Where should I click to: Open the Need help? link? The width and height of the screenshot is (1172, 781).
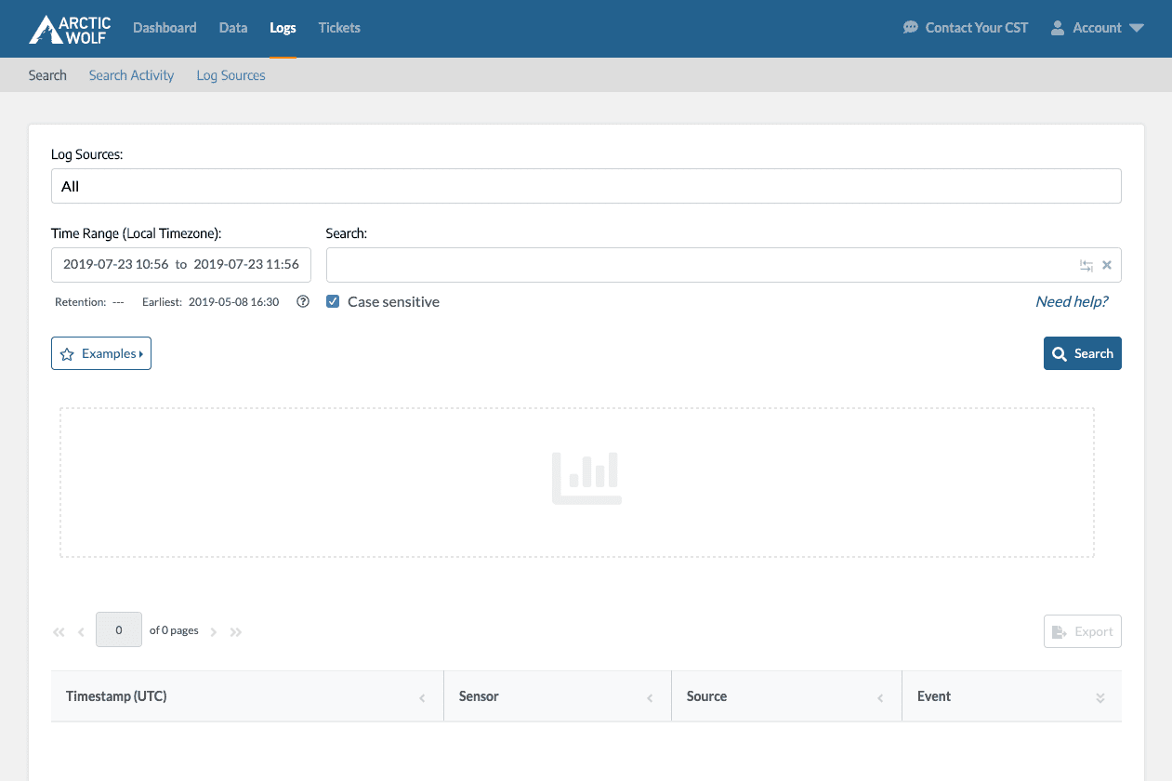tap(1072, 301)
